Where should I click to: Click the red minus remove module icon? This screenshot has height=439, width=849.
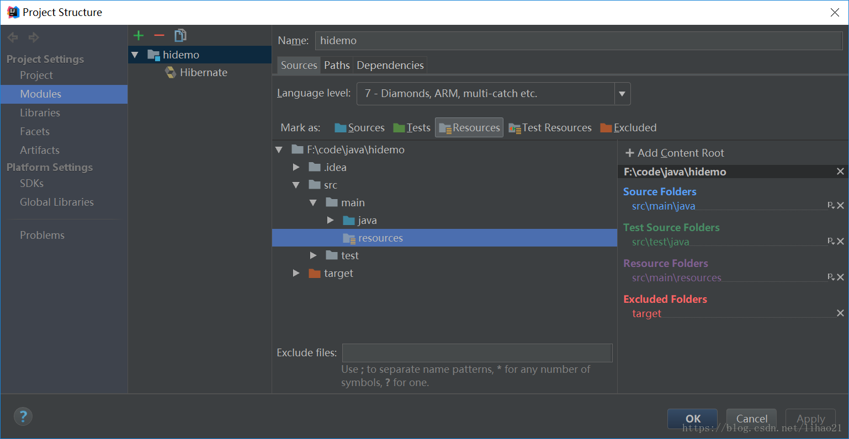coord(160,36)
